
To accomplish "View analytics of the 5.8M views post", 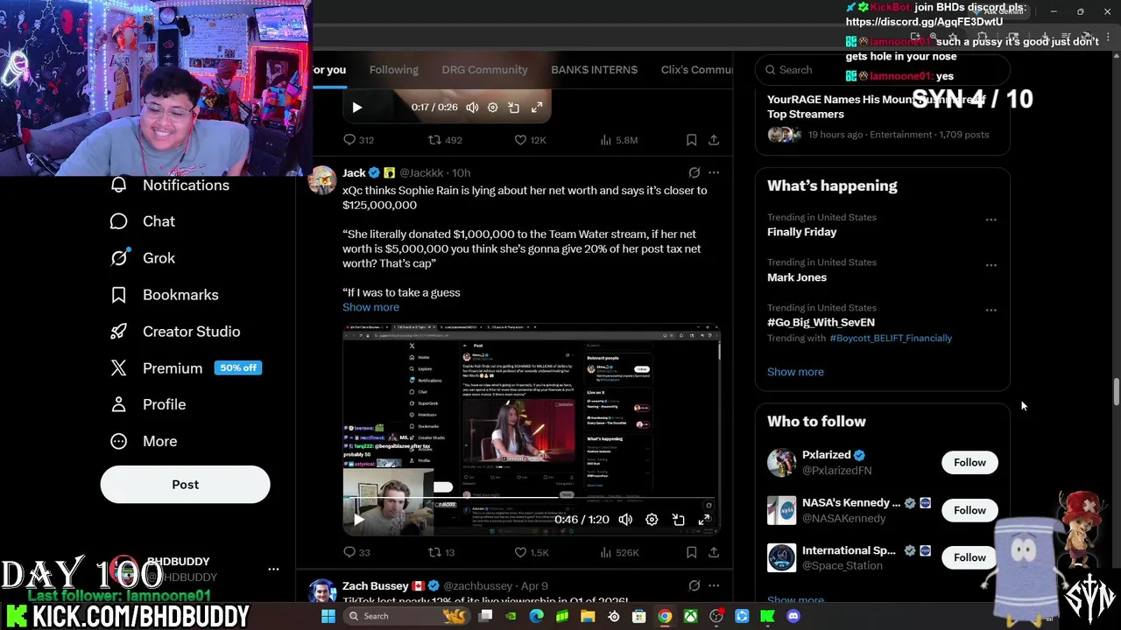I will coord(618,140).
